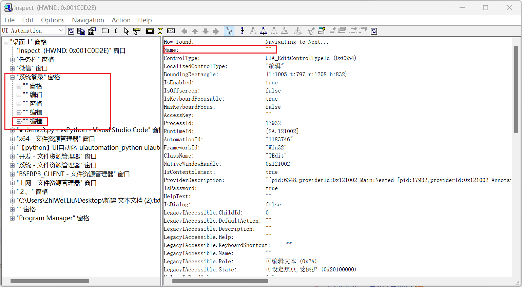Click the yellow framed rectangle toolbar icon
Viewport: 522px width, 287px height.
(x=150, y=31)
